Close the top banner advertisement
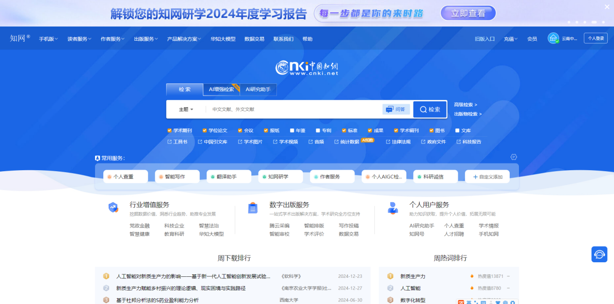This screenshot has width=614, height=304. click(x=607, y=7)
